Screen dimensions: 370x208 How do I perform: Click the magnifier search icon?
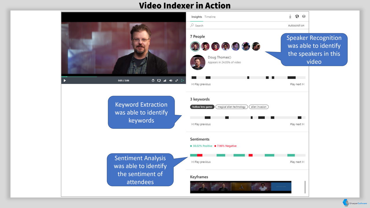pos(192,25)
